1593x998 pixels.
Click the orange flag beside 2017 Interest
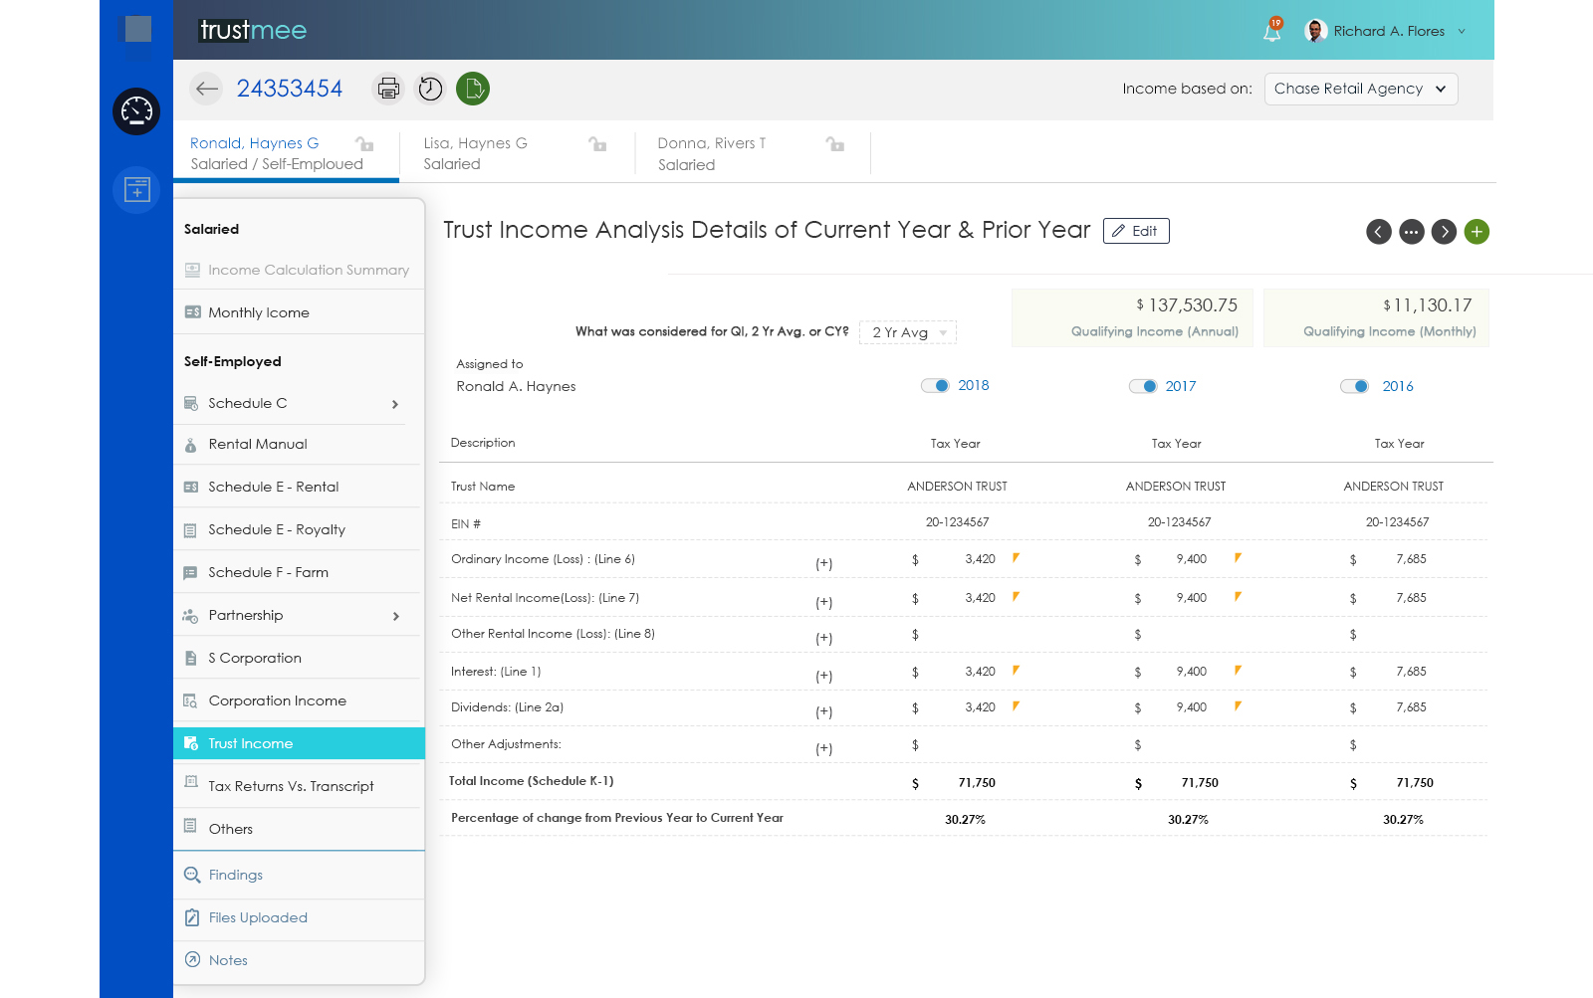pos(1238,671)
